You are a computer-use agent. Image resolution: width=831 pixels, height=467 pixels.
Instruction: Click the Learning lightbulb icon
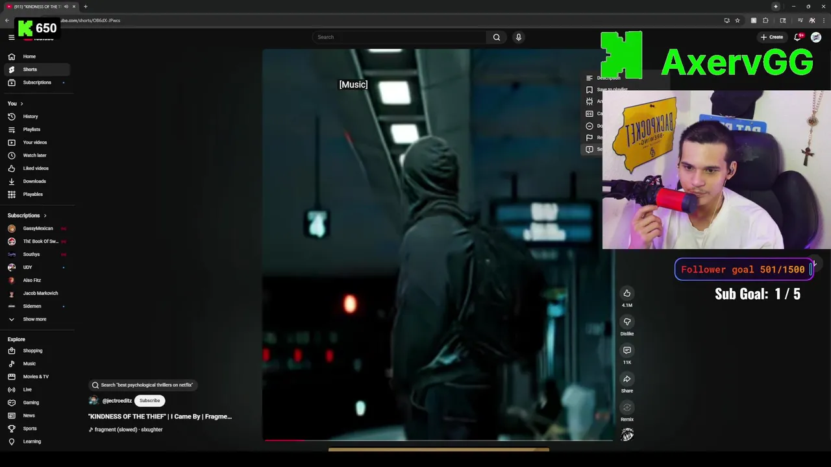[x=12, y=442]
